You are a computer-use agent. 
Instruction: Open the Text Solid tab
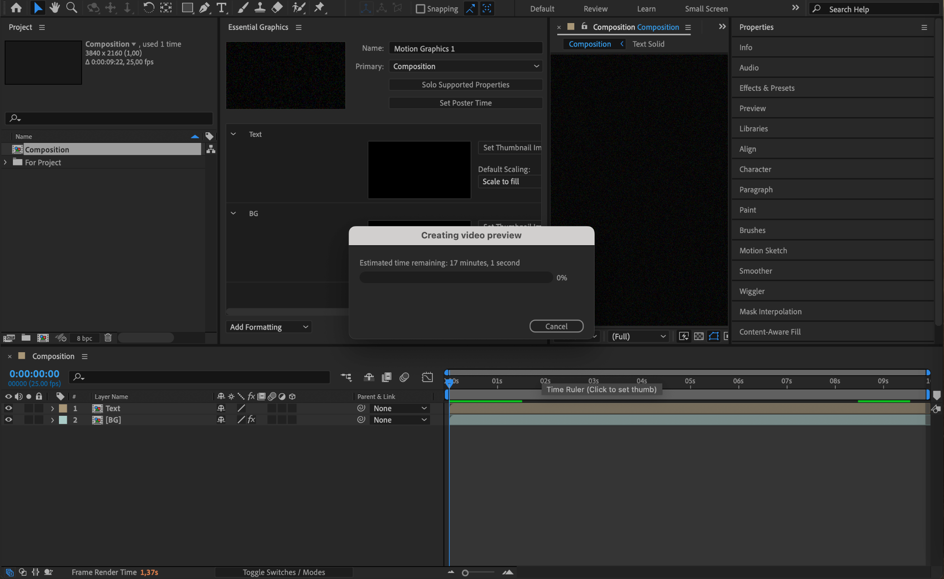pos(648,44)
